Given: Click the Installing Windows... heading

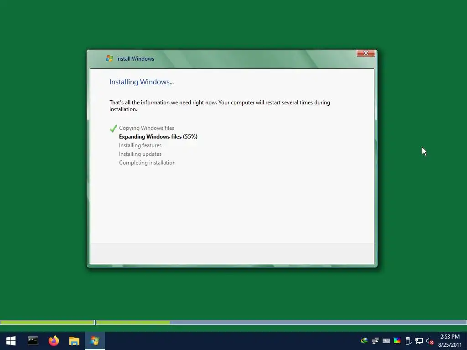Looking at the screenshot, I should [141, 82].
